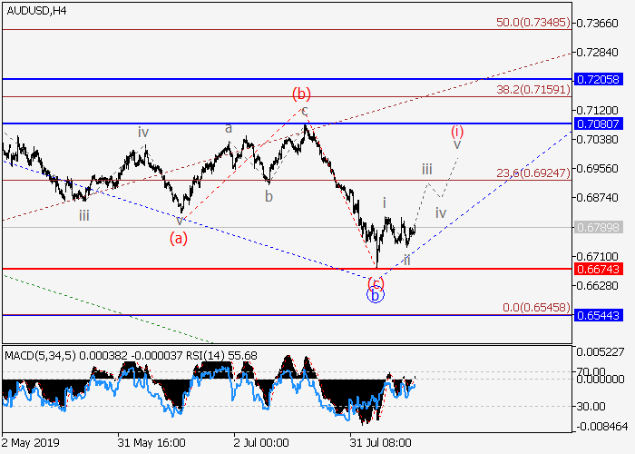Click the 2 Jul 00:00 date marker
The image size is (635, 454).
(260, 442)
